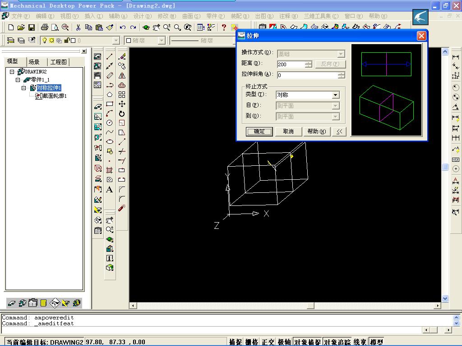Image resolution: width=462 pixels, height=346 pixels.
Task: Select the Polygon draw tool
Action: pos(110,95)
